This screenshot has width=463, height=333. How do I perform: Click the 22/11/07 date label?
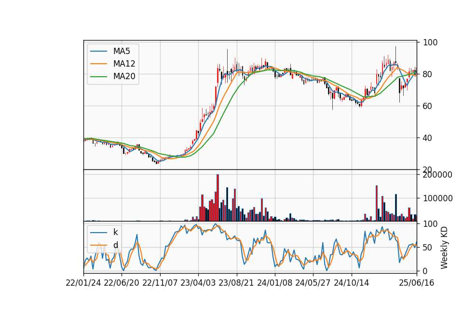click(160, 283)
